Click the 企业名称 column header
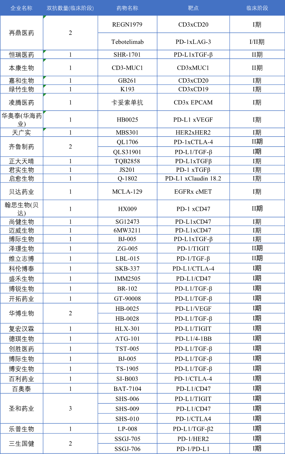285x454 pixels. pyautogui.click(x=22, y=8)
